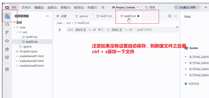Open the 文件(F) menu
The image size is (209, 98).
pos(26,7)
